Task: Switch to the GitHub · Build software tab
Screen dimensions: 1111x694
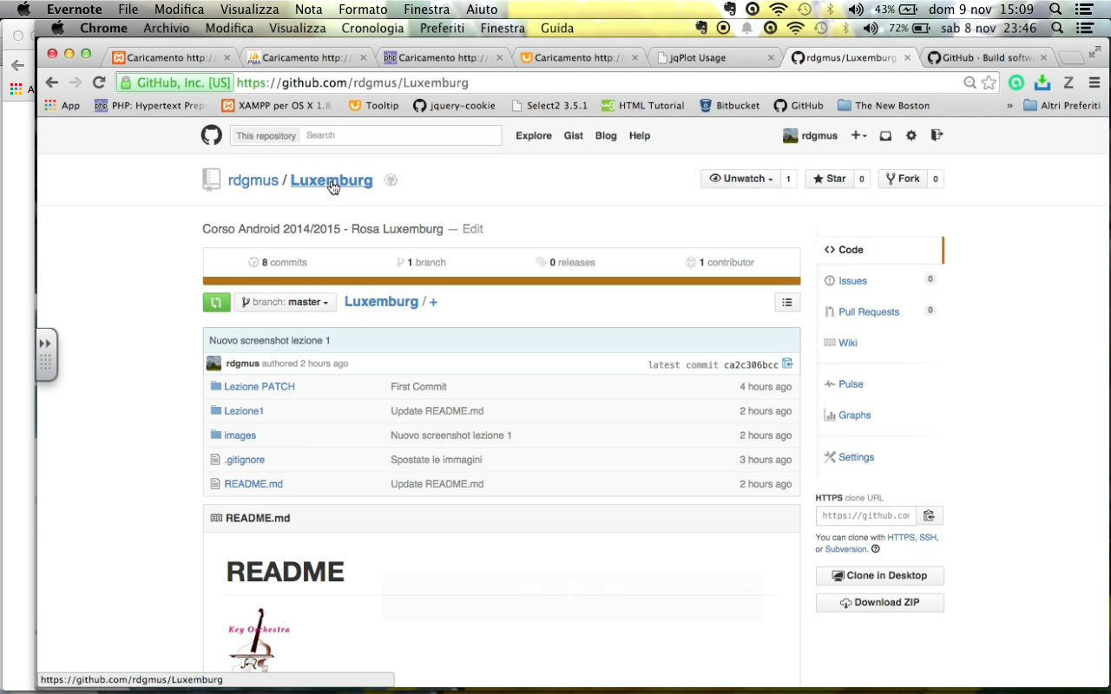Action: point(987,58)
